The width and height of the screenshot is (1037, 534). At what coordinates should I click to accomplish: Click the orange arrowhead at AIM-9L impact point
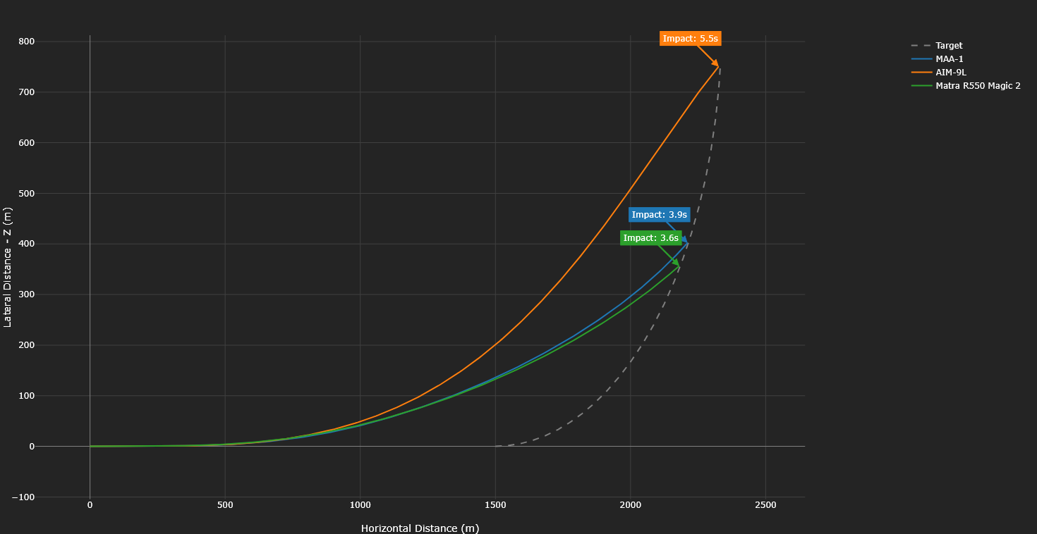point(716,64)
